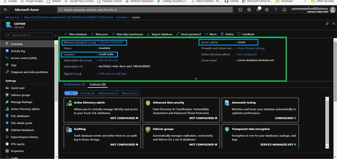Filter features by Recovery (1)
Screen dimensions: 337x159
(x=130, y=93)
